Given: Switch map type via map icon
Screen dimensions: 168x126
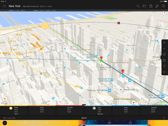Looking at the screenshot, I should 164,60.
